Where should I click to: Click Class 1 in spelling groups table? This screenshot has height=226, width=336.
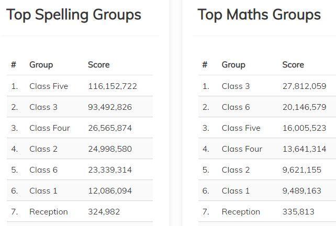point(43,191)
